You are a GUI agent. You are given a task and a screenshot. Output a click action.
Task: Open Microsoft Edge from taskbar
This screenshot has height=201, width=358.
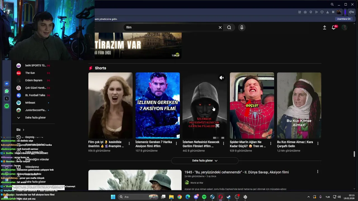tap(188, 197)
